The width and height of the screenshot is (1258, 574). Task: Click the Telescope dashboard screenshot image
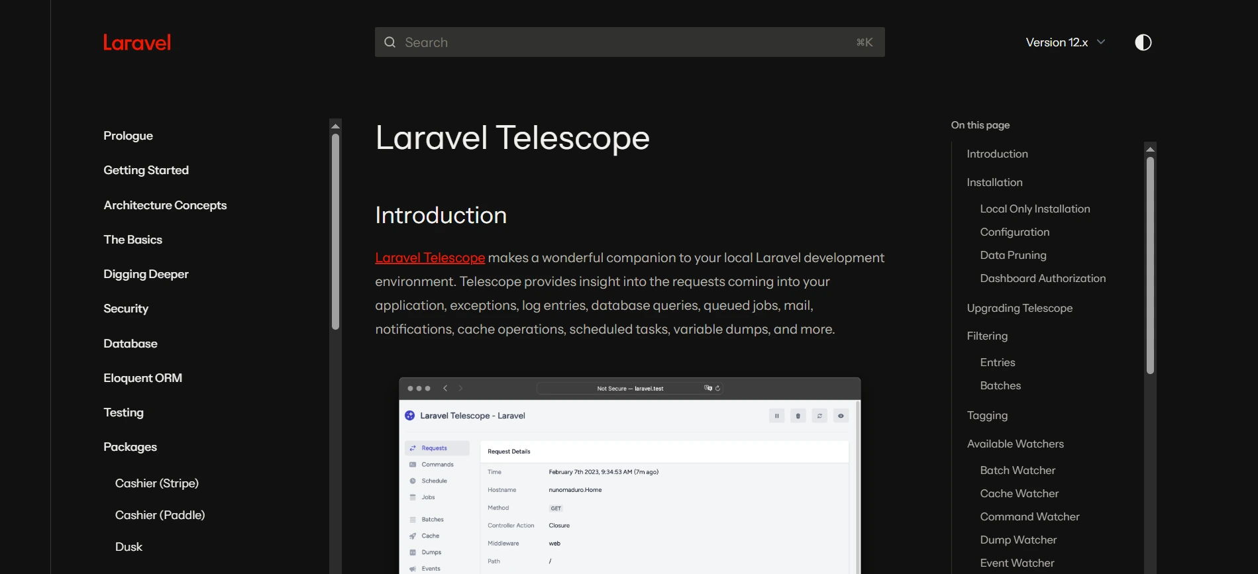pos(629,475)
